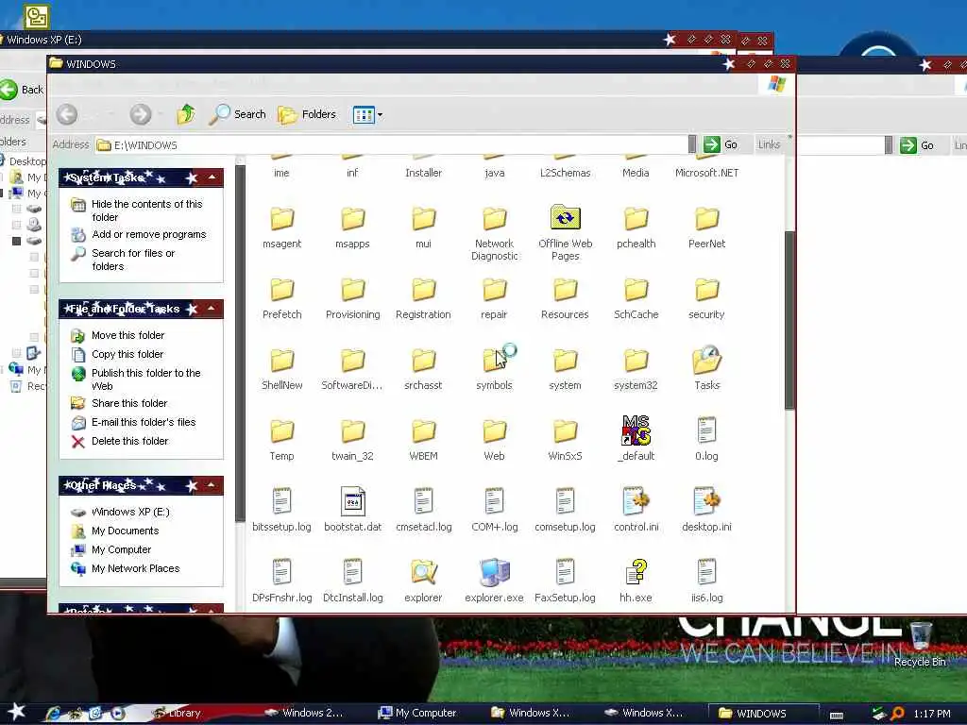Click the Internet Explorer quick launch icon

click(53, 714)
